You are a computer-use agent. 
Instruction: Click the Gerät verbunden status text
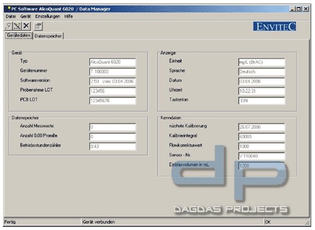pyautogui.click(x=98, y=222)
